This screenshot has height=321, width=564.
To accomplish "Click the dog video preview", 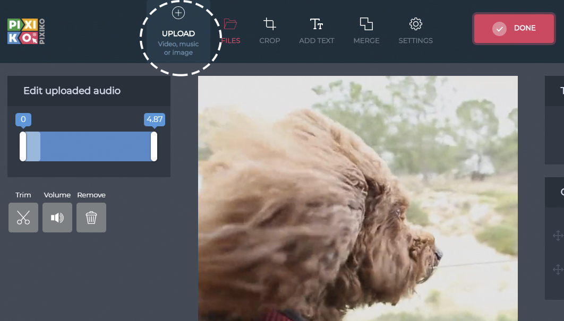I will 358,198.
